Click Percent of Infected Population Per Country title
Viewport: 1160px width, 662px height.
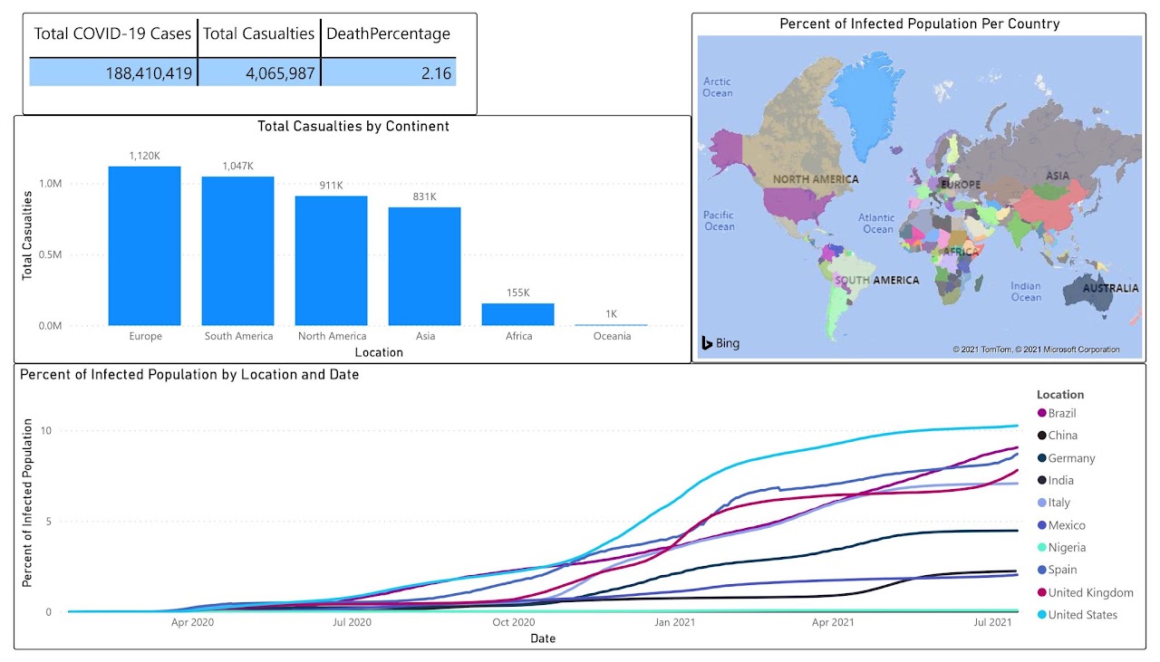coord(920,24)
